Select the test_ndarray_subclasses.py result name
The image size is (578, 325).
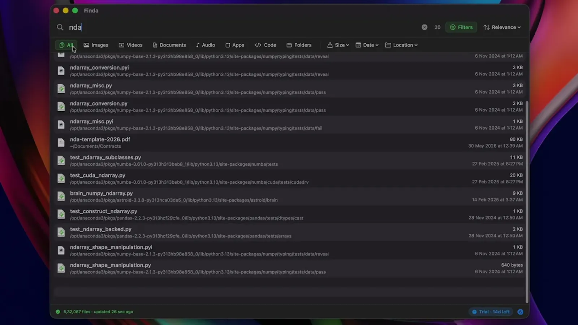[x=105, y=157]
